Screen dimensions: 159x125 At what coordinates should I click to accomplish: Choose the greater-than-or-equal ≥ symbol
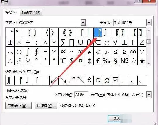click(x=124, y=51)
